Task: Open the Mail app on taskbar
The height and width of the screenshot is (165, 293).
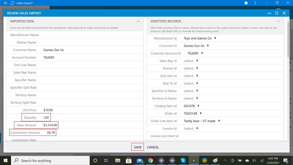Action: pos(140,160)
